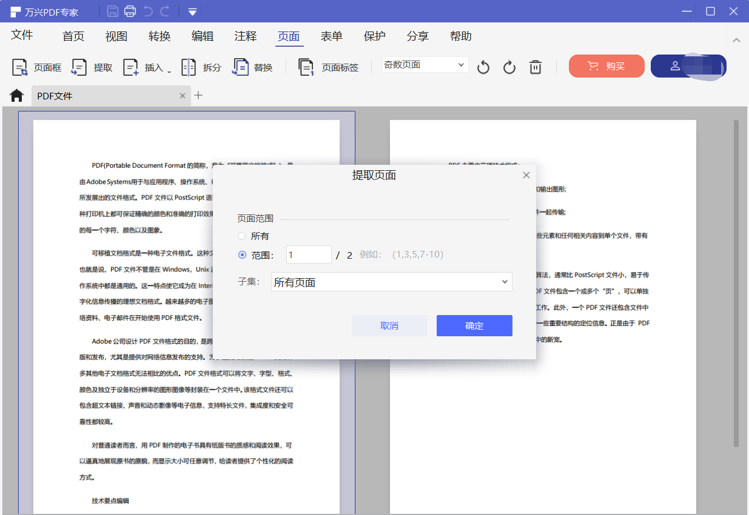The width and height of the screenshot is (749, 515).
Task: Click the 页面框 page box icon
Action: click(20, 67)
